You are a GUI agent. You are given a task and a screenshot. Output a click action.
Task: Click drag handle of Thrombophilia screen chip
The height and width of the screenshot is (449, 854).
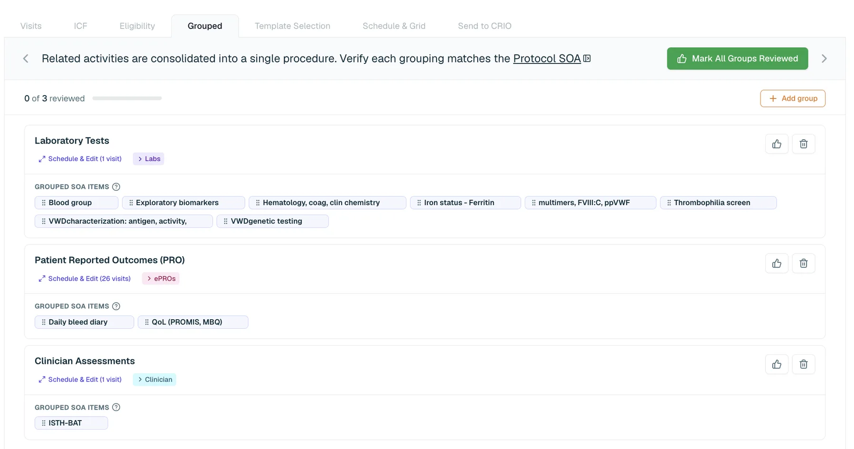[669, 203]
